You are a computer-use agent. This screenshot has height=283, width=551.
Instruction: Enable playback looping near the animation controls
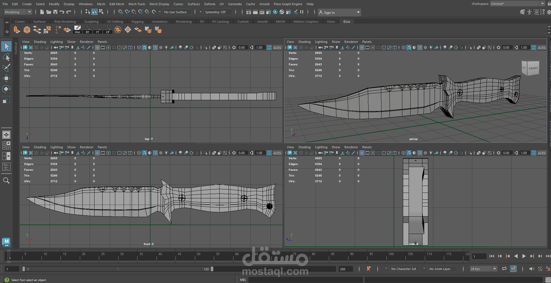[x=504, y=269]
